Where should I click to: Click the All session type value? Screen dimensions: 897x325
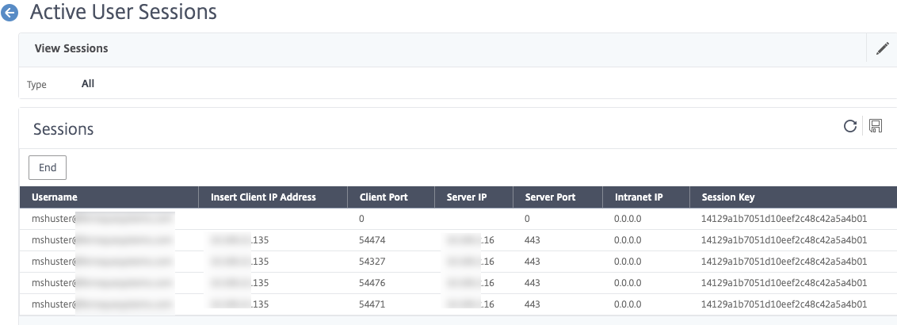pos(88,83)
